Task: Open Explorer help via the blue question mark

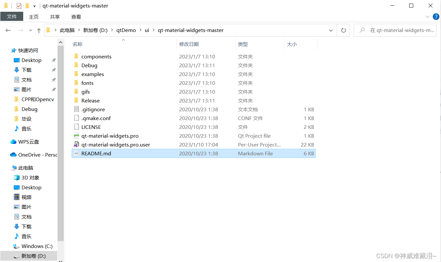Action: pyautogui.click(x=436, y=17)
